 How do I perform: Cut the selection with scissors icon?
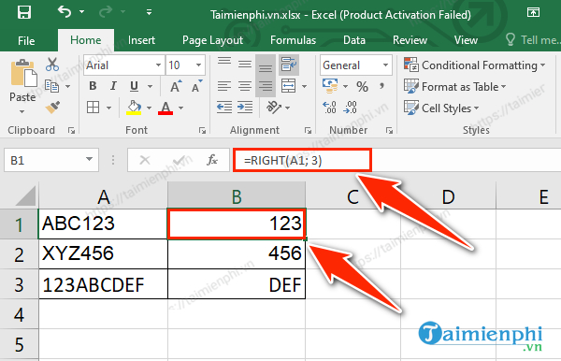point(52,65)
